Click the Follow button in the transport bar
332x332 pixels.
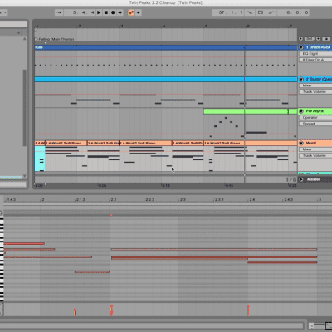(x=59, y=12)
